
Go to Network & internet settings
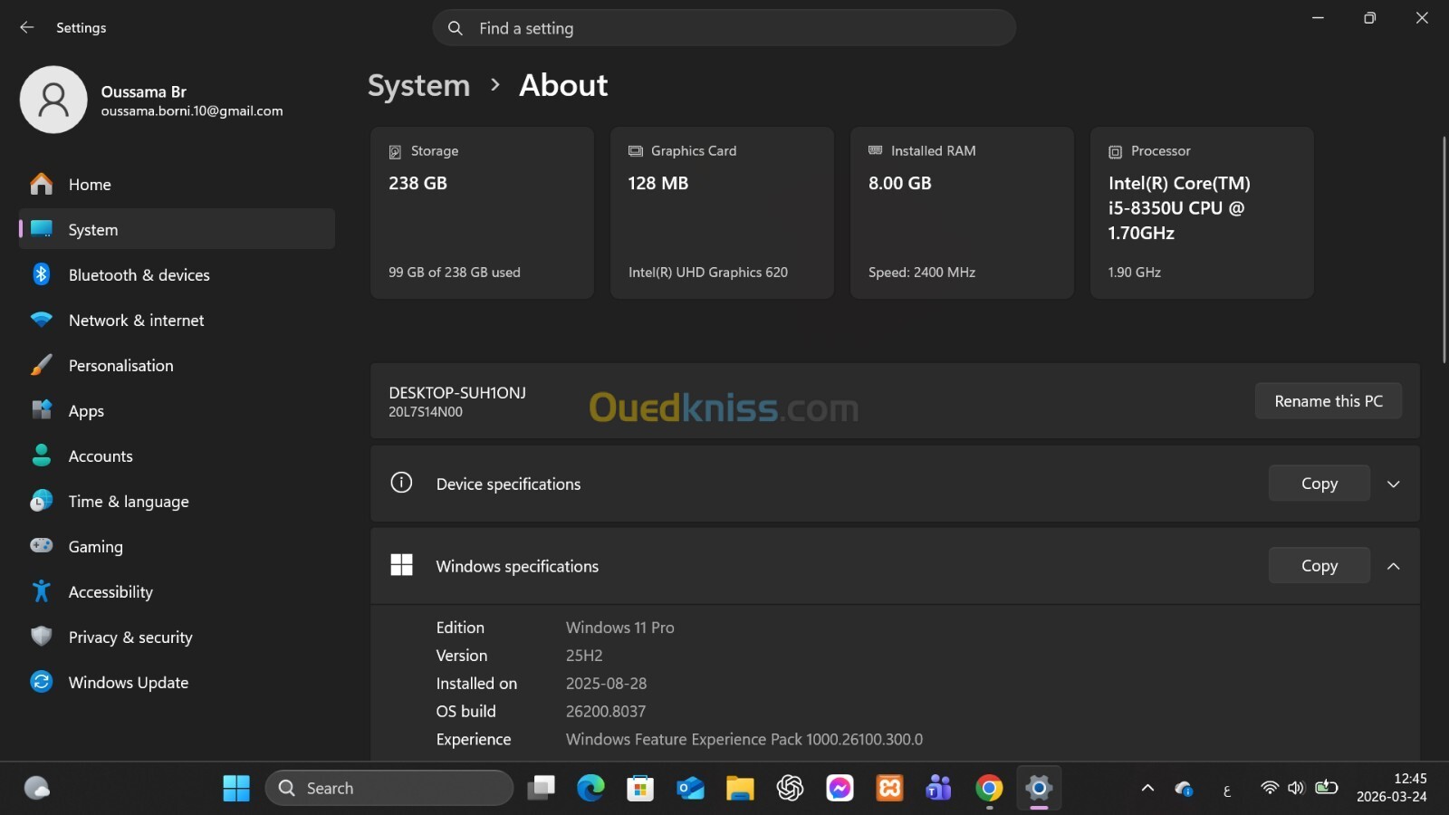177,320
